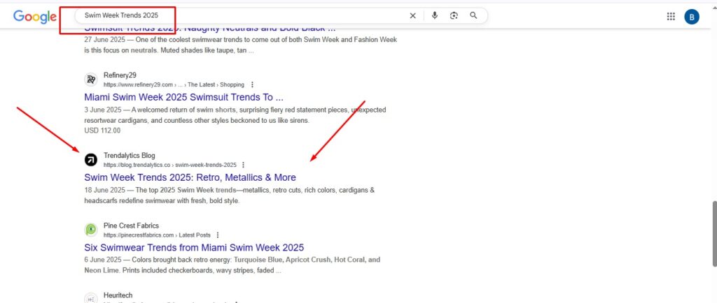Open Miami Swim Week 2025 Swimsuit Trends link

coord(184,97)
